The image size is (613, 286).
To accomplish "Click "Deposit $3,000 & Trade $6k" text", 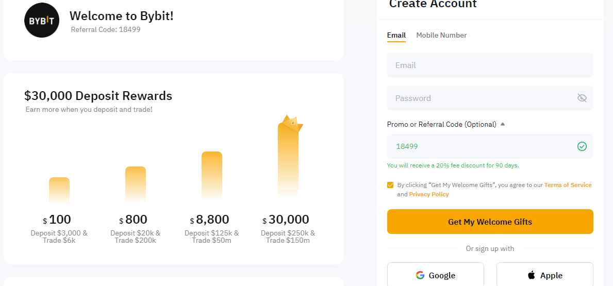I will [x=59, y=237].
